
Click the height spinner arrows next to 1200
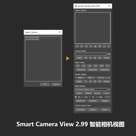(94, 78)
